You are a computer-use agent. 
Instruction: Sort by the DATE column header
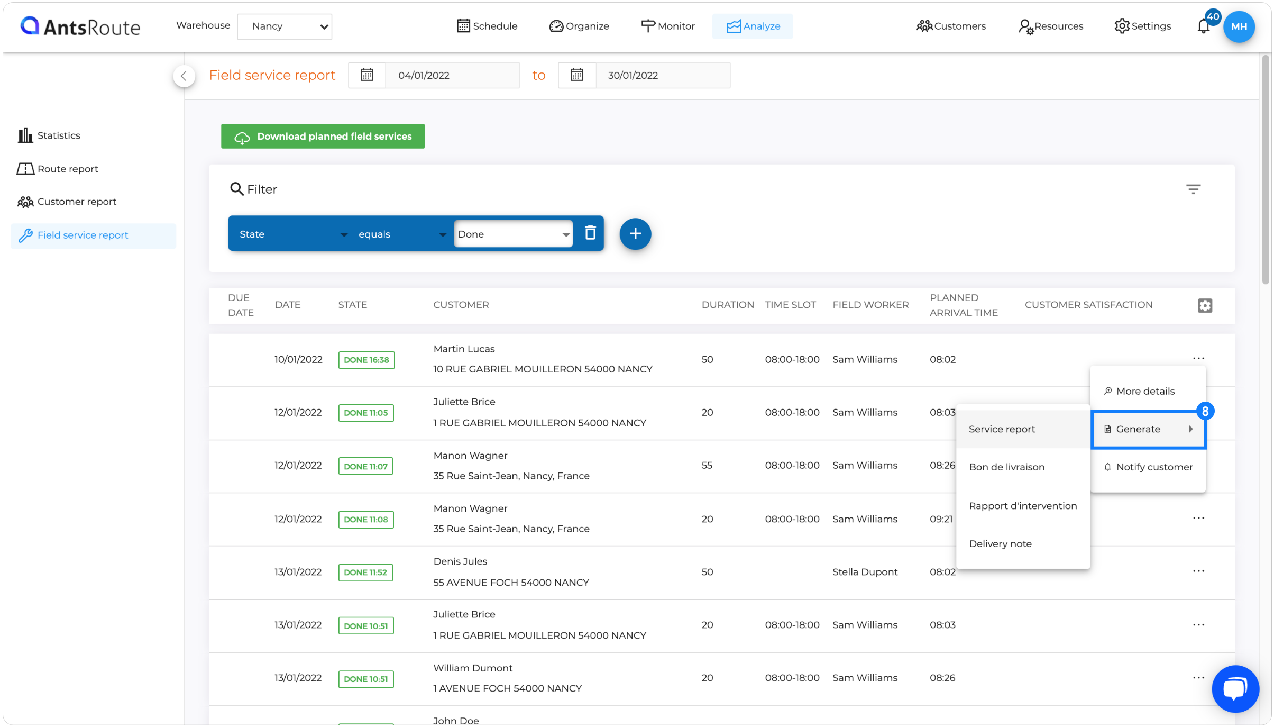pos(288,305)
